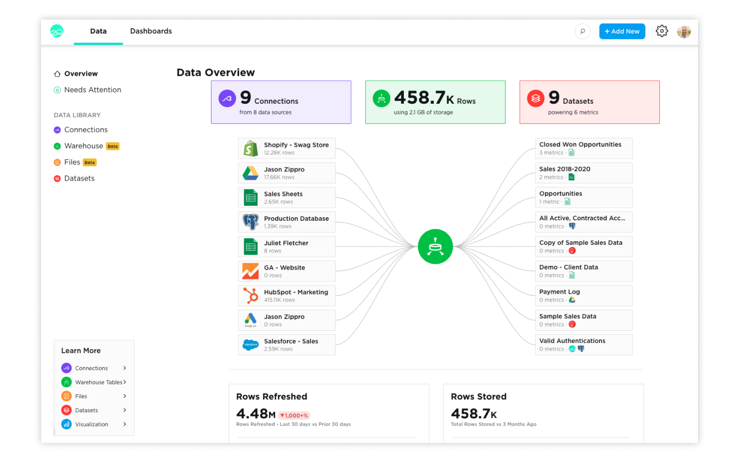The image size is (739, 462).
Task: Expand Visualization in Learn More
Action: point(125,424)
